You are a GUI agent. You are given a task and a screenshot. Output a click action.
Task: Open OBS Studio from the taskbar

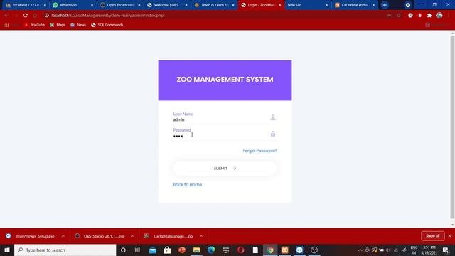[314, 250]
